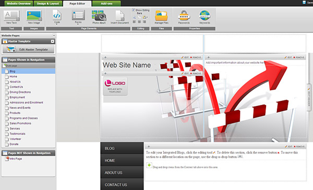The image size is (313, 190).
Task: Click move handle of Web Site Name block
Action: (x=105, y=57)
